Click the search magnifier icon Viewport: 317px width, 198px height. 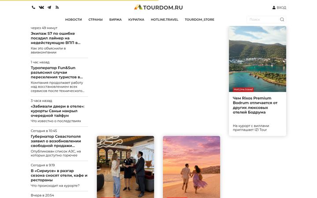coord(282,20)
